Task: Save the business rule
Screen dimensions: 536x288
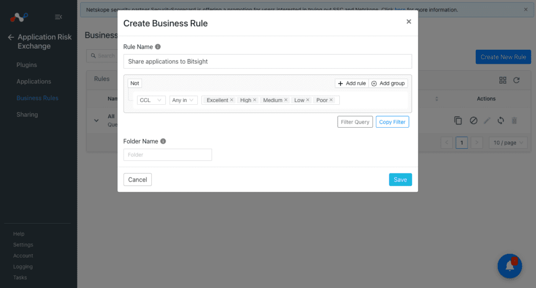Action: tap(400, 180)
